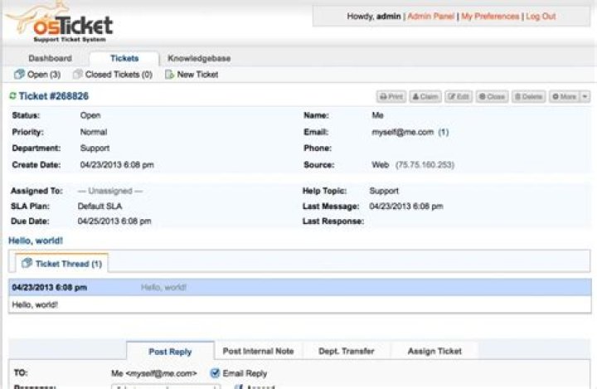
Task: Click the source IP (75.75.160.253)
Action: coord(425,164)
